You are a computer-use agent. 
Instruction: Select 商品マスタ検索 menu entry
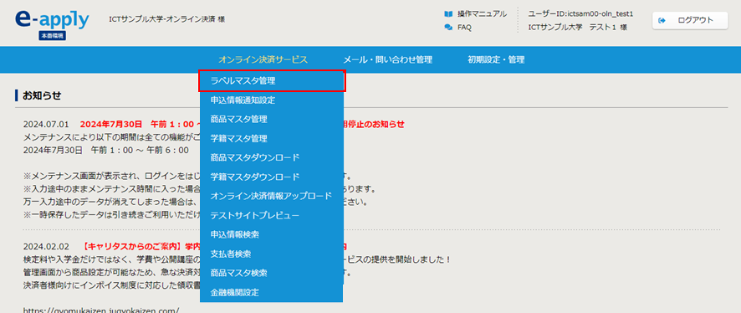click(272, 273)
